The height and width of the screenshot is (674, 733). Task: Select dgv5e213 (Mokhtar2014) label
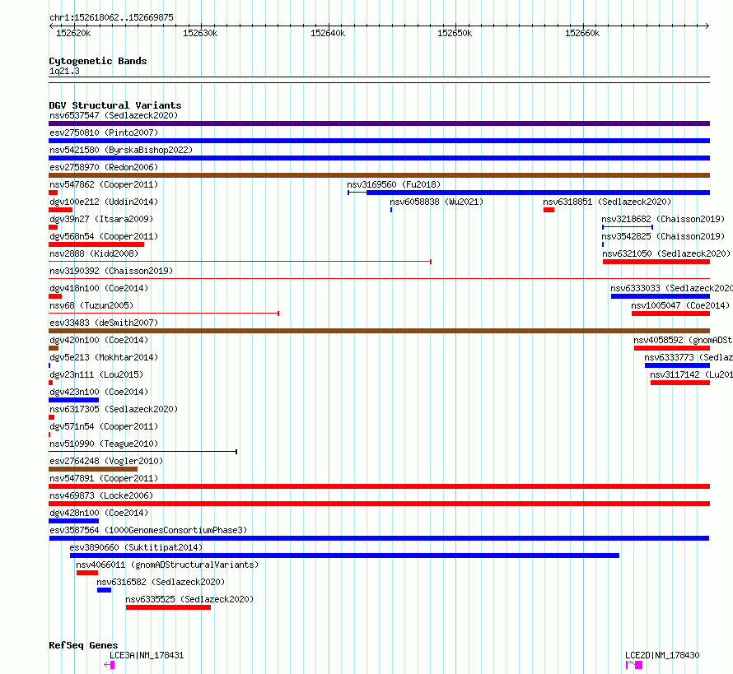coord(104,357)
